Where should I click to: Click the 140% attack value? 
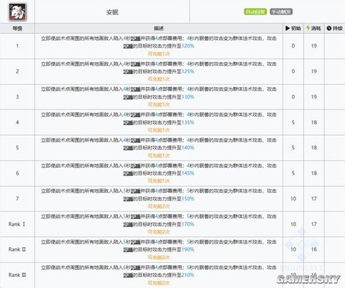tap(188, 148)
